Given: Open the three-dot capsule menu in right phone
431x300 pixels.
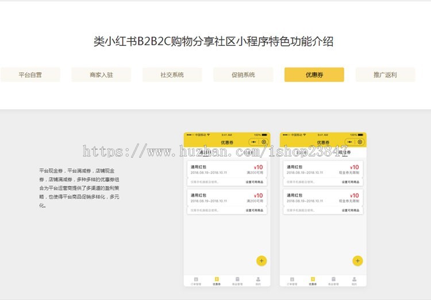Looking at the screenshot, I should coord(349,142).
